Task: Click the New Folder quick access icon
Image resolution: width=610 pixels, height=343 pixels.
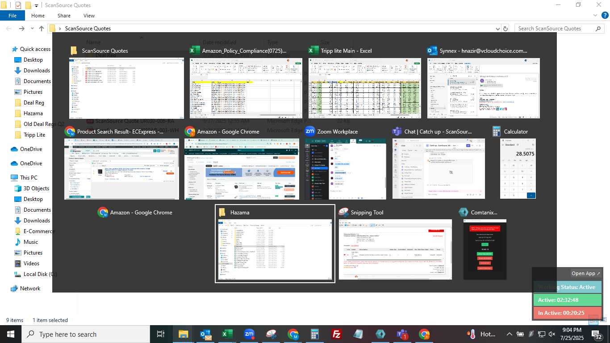Action: [x=28, y=5]
